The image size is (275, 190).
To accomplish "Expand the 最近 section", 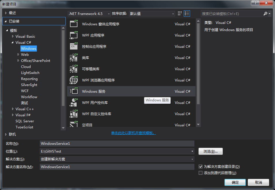I will coord(6,13).
